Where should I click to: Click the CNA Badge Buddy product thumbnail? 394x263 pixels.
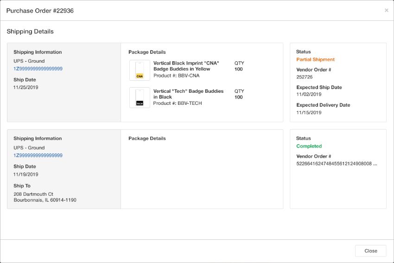point(140,70)
